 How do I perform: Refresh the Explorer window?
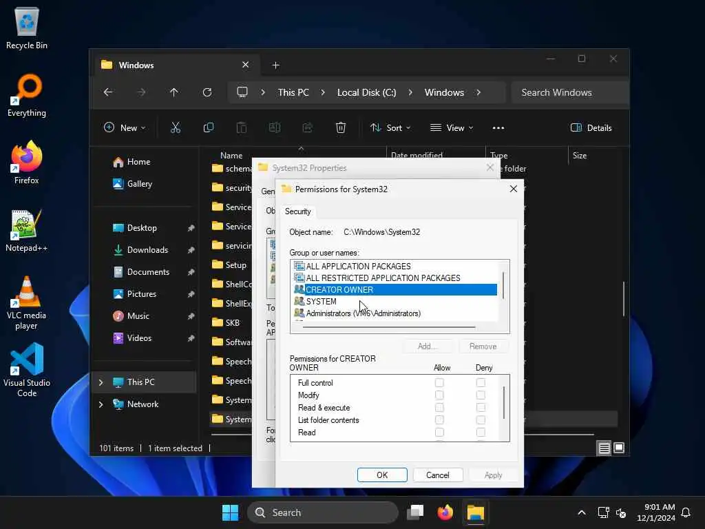(207, 92)
